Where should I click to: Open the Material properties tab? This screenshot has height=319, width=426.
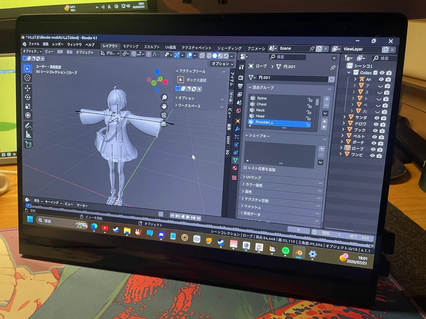pos(235,168)
